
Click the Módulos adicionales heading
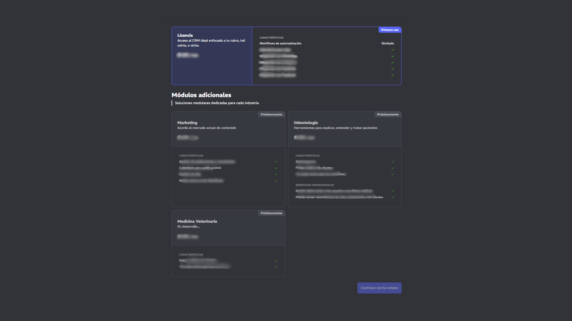pyautogui.click(x=201, y=95)
